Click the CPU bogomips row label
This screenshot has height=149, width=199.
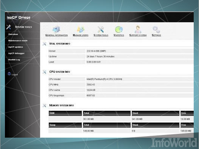pos(56,95)
